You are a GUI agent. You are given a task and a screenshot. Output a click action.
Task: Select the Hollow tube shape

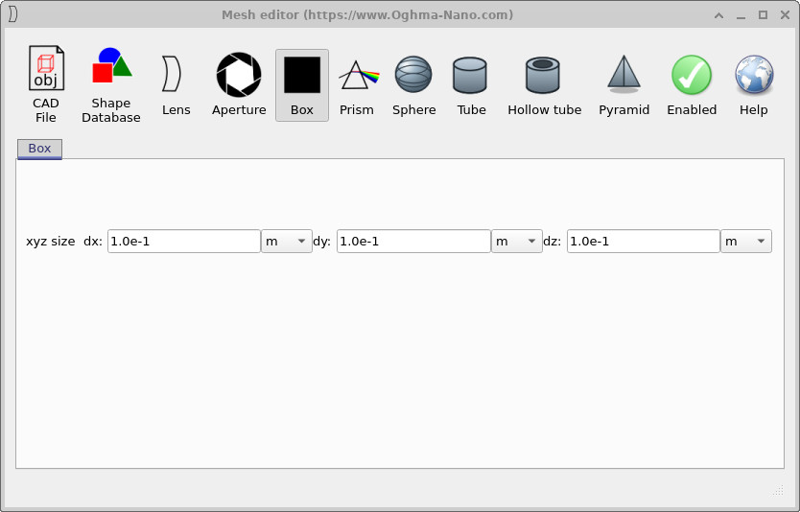pos(544,84)
